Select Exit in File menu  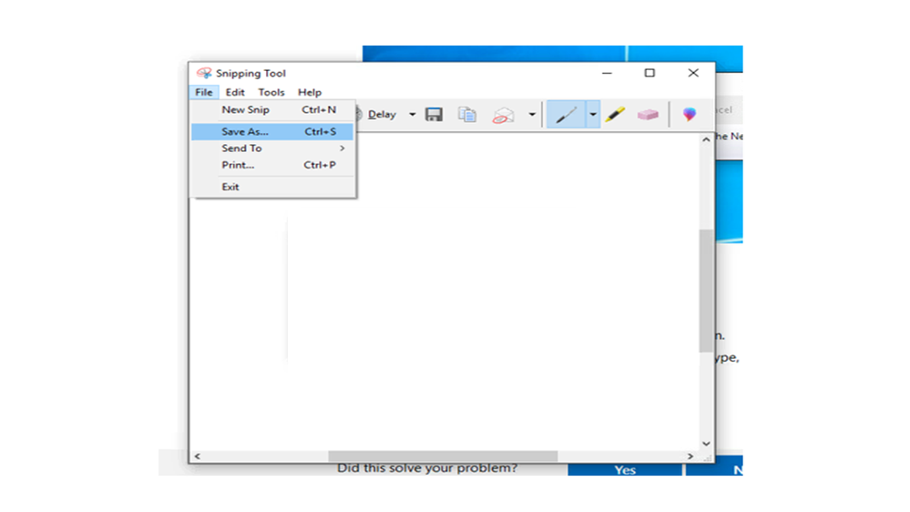tap(272, 187)
